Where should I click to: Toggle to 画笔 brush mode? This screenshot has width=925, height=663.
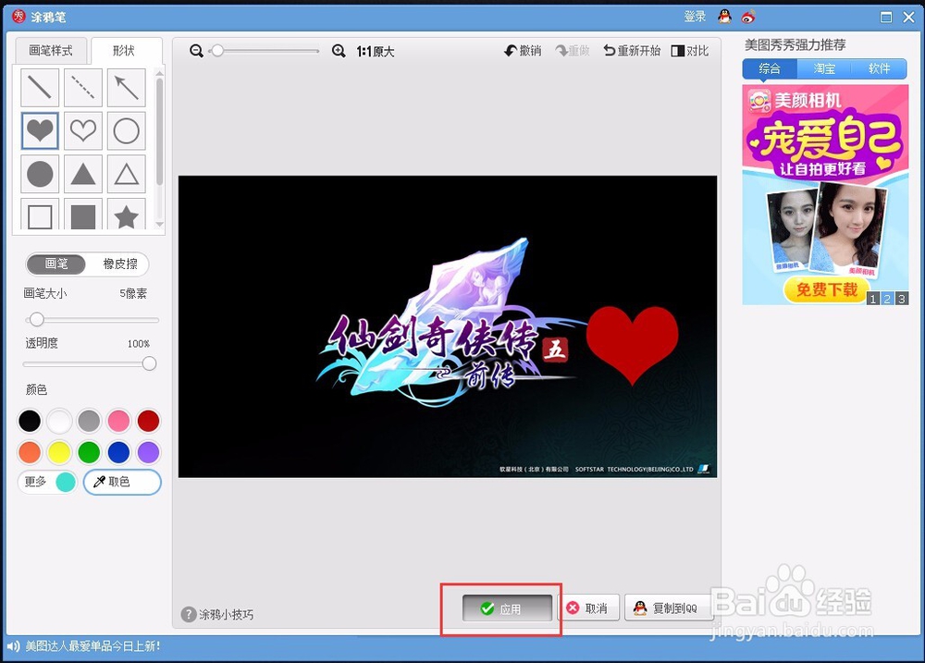[x=56, y=264]
